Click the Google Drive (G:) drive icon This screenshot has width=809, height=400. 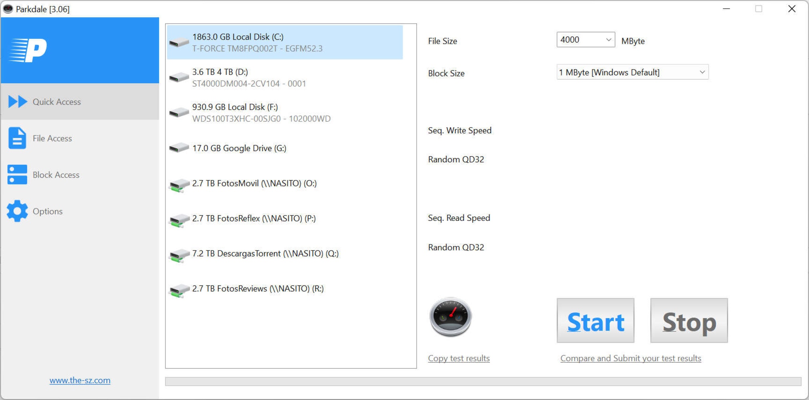click(x=179, y=148)
